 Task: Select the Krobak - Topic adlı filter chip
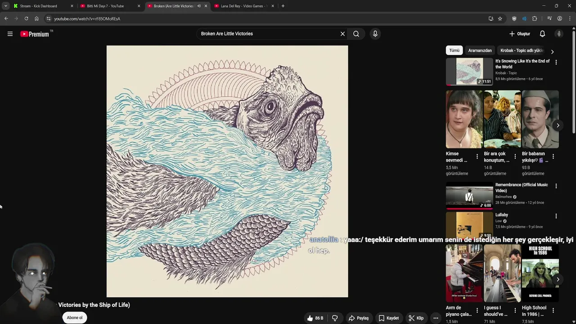[522, 50]
